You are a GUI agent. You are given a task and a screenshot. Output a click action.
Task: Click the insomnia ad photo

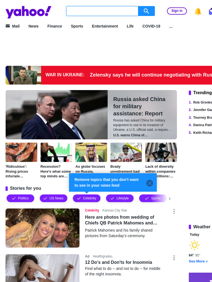(x=43, y=268)
